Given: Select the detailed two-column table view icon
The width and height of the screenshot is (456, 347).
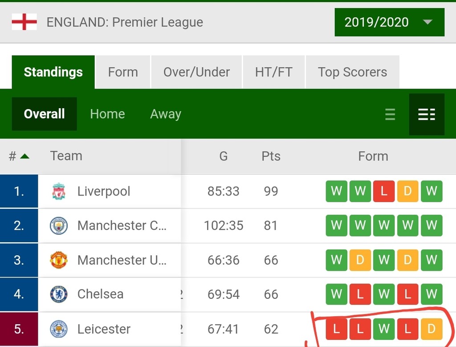Looking at the screenshot, I should pos(427,114).
